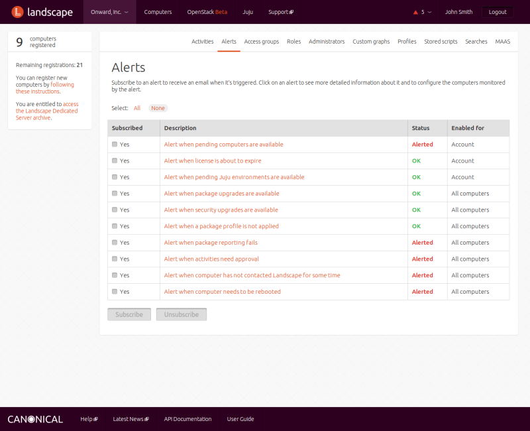Image resolution: width=530 pixels, height=431 pixels.
Task: Open Latest News link in footer
Action: click(131, 419)
